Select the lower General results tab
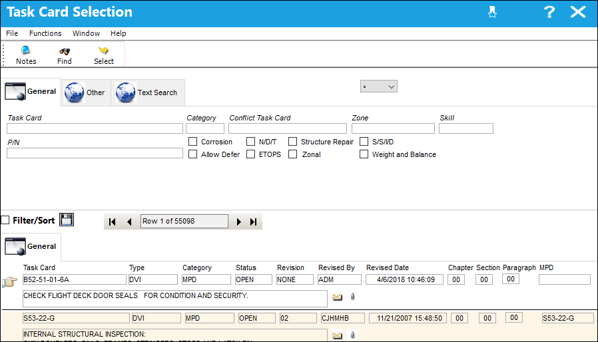Screen dimensions: 598x342 click(31, 246)
